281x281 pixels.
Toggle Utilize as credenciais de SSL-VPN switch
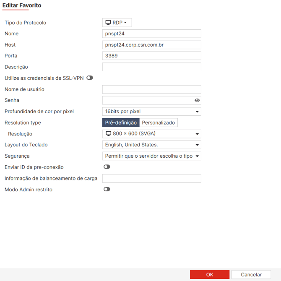pos(90,78)
